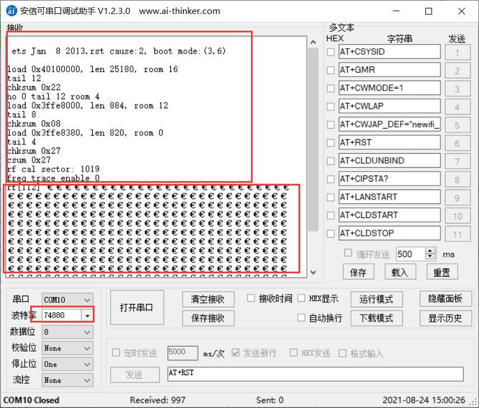The image size is (479, 408).
Task: Click the Ai-Thinker app icon in title bar
Action: pyautogui.click(x=12, y=11)
